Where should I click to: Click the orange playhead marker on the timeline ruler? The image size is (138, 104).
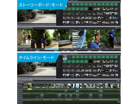28,83
